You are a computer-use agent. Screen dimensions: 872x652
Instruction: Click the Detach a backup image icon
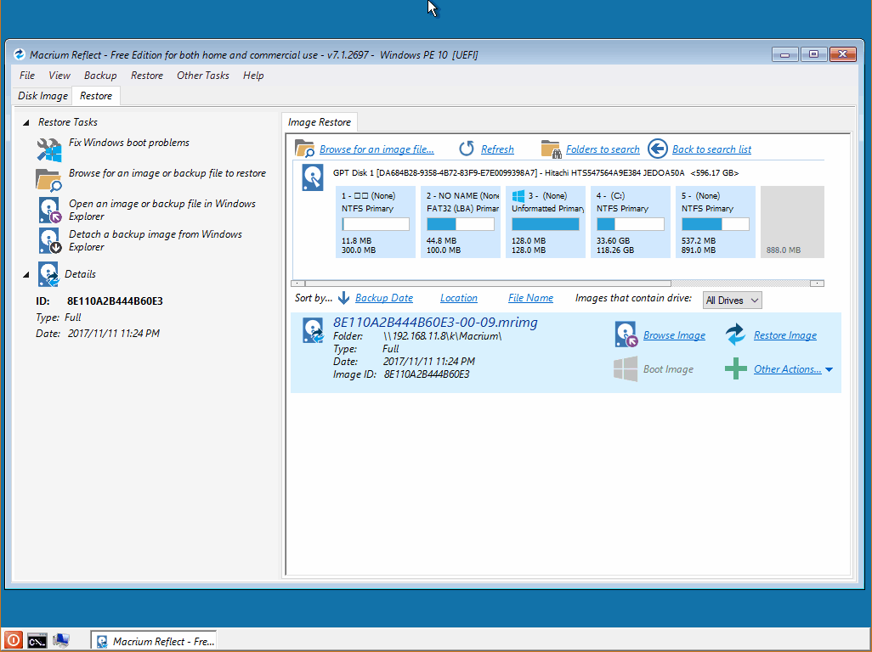coord(49,241)
